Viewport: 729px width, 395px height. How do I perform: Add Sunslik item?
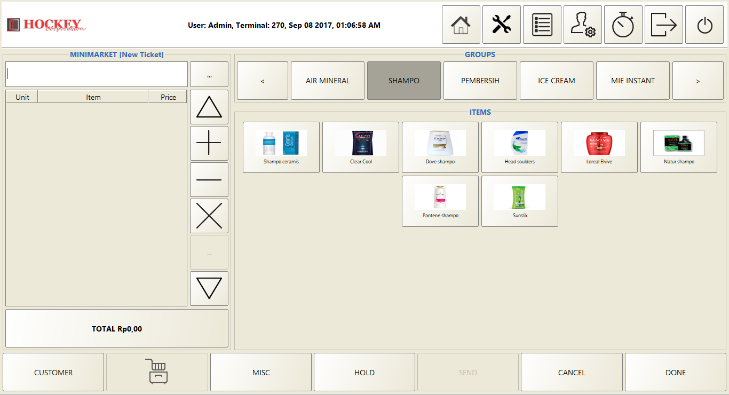[520, 201]
